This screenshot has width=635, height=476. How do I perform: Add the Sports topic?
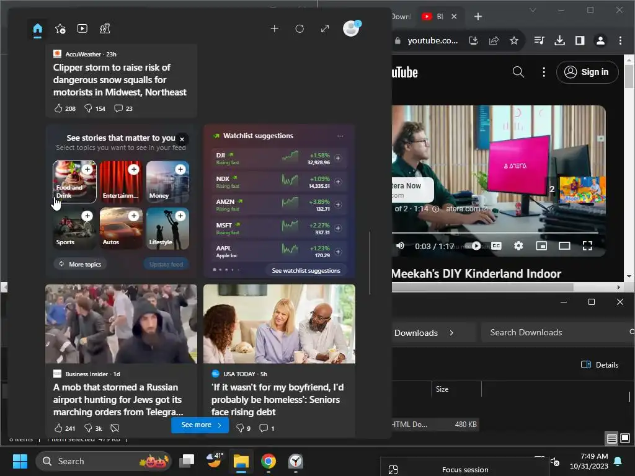[87, 216]
